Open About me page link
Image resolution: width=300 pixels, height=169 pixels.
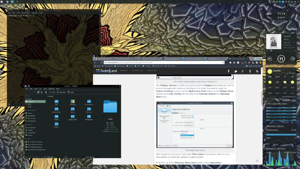pyautogui.click(x=152, y=70)
